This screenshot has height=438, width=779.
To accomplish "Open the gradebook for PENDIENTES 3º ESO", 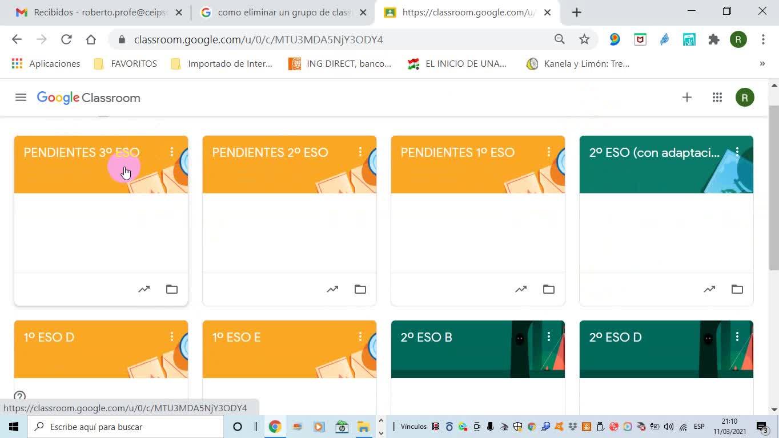I will click(144, 289).
